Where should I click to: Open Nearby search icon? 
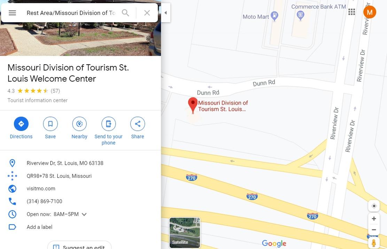tap(79, 124)
